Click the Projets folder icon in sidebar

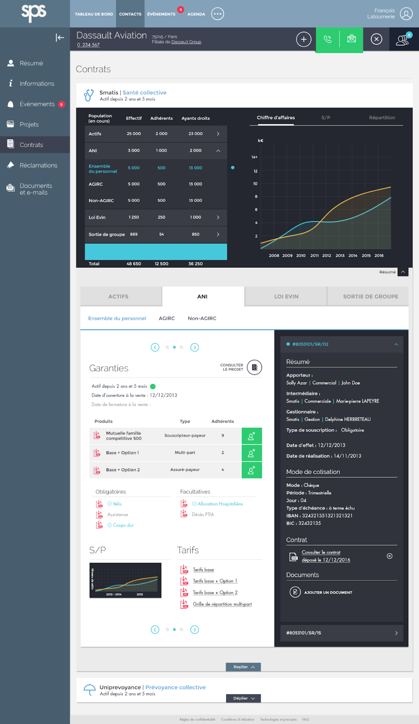pyautogui.click(x=10, y=124)
